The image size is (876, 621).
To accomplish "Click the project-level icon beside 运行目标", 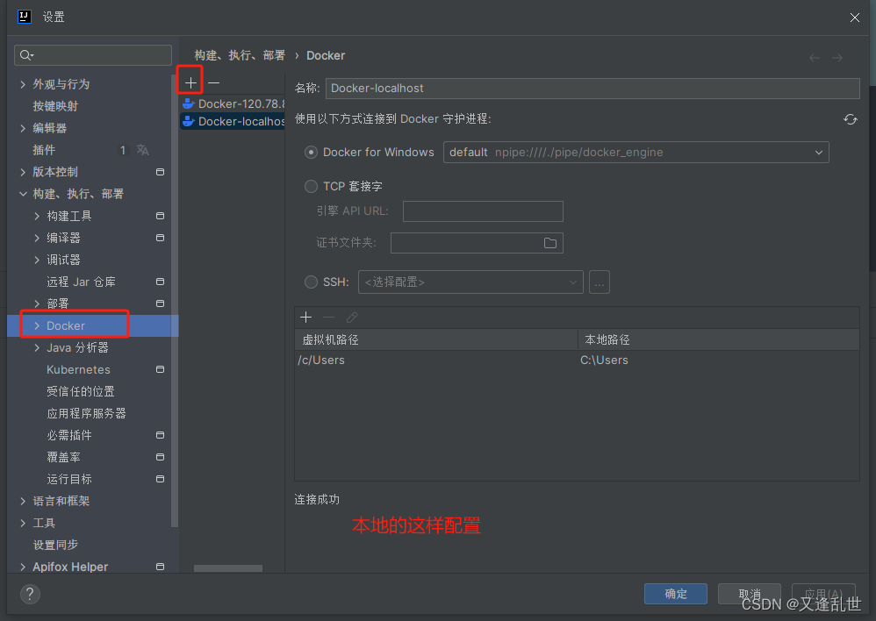I will tap(160, 479).
